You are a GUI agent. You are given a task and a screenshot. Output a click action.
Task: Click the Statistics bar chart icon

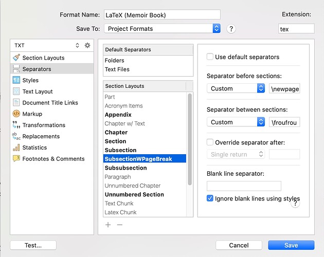pos(16,148)
